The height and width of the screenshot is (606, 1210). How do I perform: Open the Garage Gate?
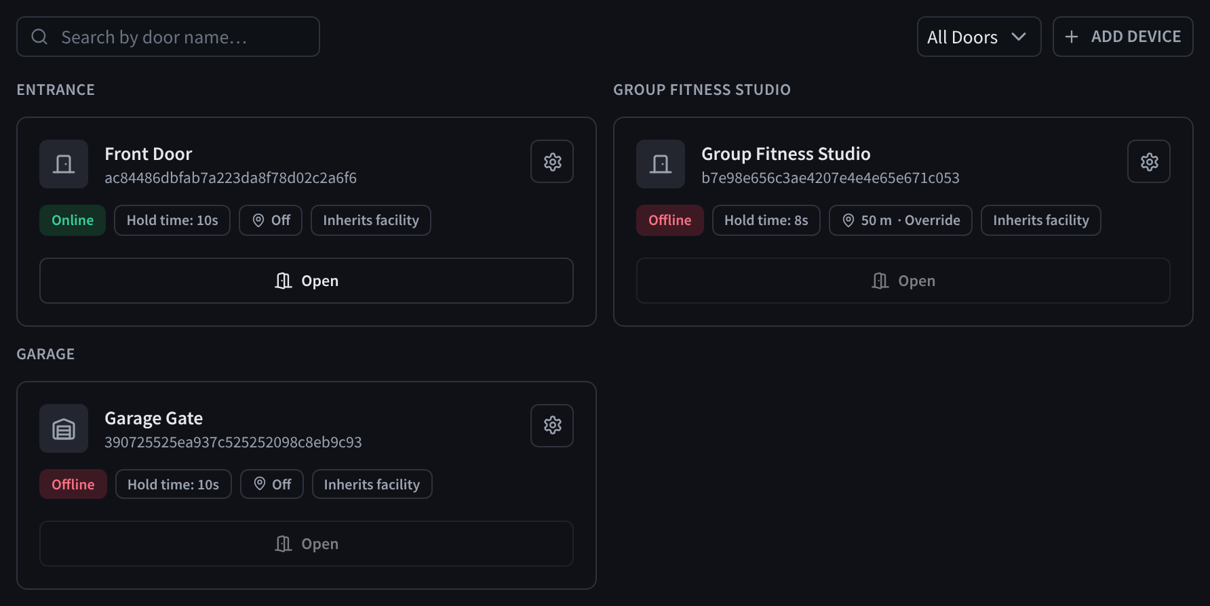307,544
